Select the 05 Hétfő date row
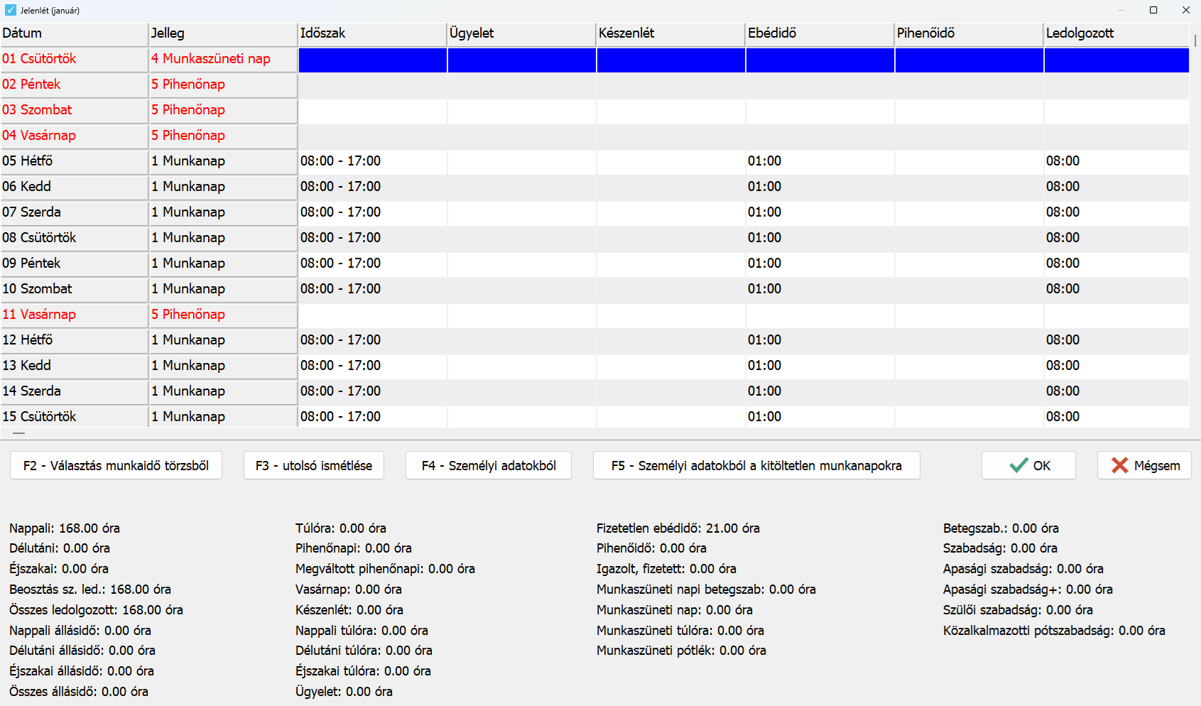The height and width of the screenshot is (706, 1201). point(74,161)
